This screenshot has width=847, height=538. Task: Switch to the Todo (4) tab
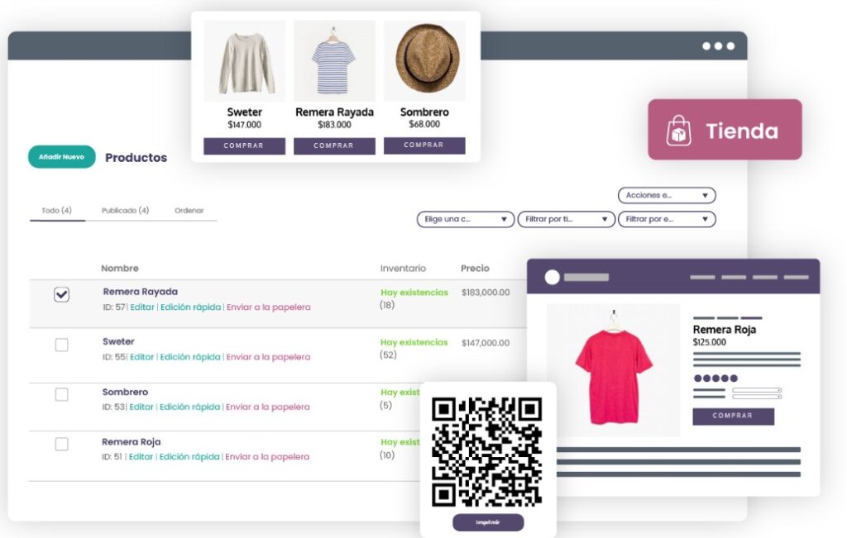[57, 211]
